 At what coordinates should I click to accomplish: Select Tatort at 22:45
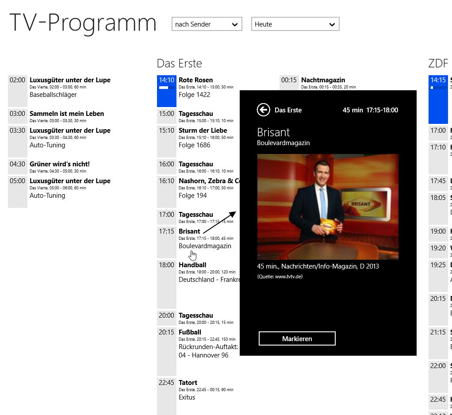click(198, 396)
